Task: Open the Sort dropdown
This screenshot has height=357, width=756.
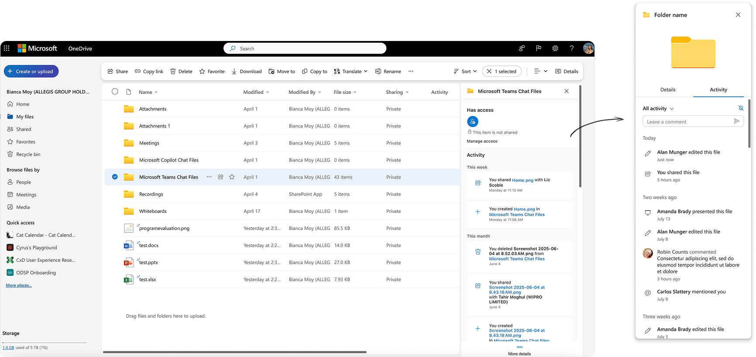Action: (x=465, y=72)
